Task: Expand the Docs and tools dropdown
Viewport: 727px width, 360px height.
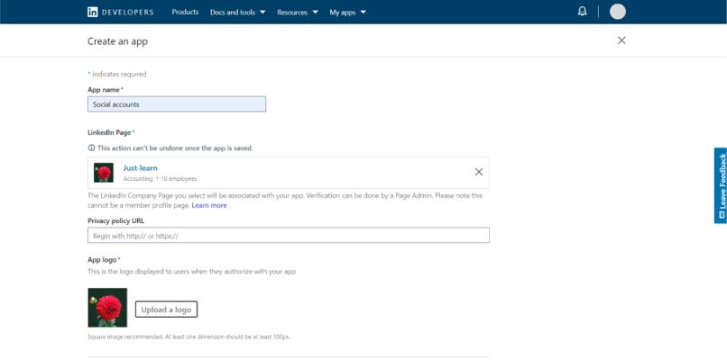Action: pyautogui.click(x=237, y=13)
